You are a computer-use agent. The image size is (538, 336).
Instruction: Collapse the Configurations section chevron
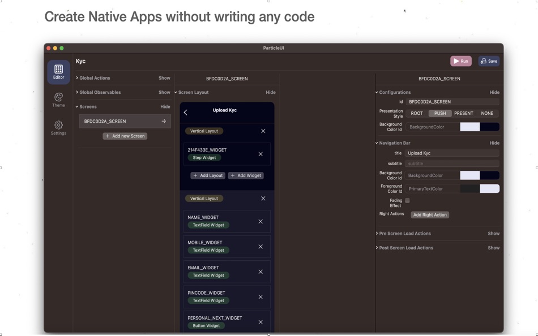(377, 92)
